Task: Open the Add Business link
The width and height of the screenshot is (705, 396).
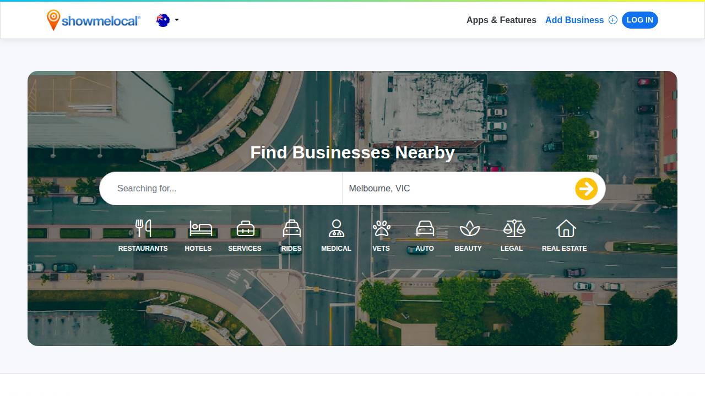Action: pyautogui.click(x=574, y=20)
